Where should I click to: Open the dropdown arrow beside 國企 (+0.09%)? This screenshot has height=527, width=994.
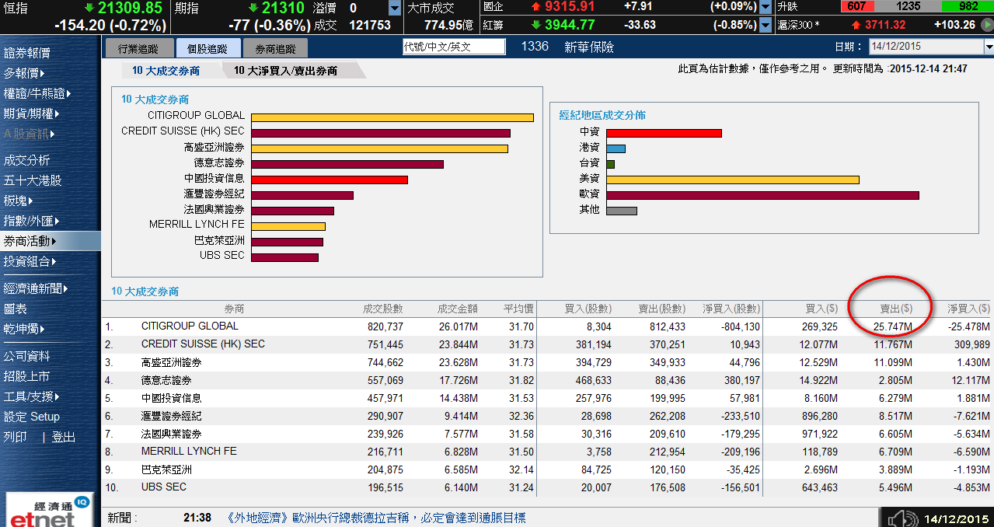tap(766, 7)
